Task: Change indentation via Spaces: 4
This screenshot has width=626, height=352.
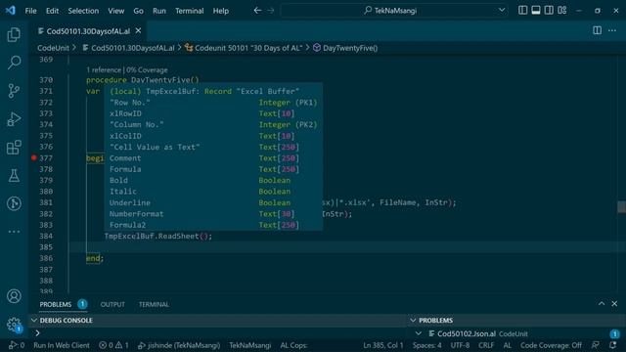Action: click(x=427, y=345)
